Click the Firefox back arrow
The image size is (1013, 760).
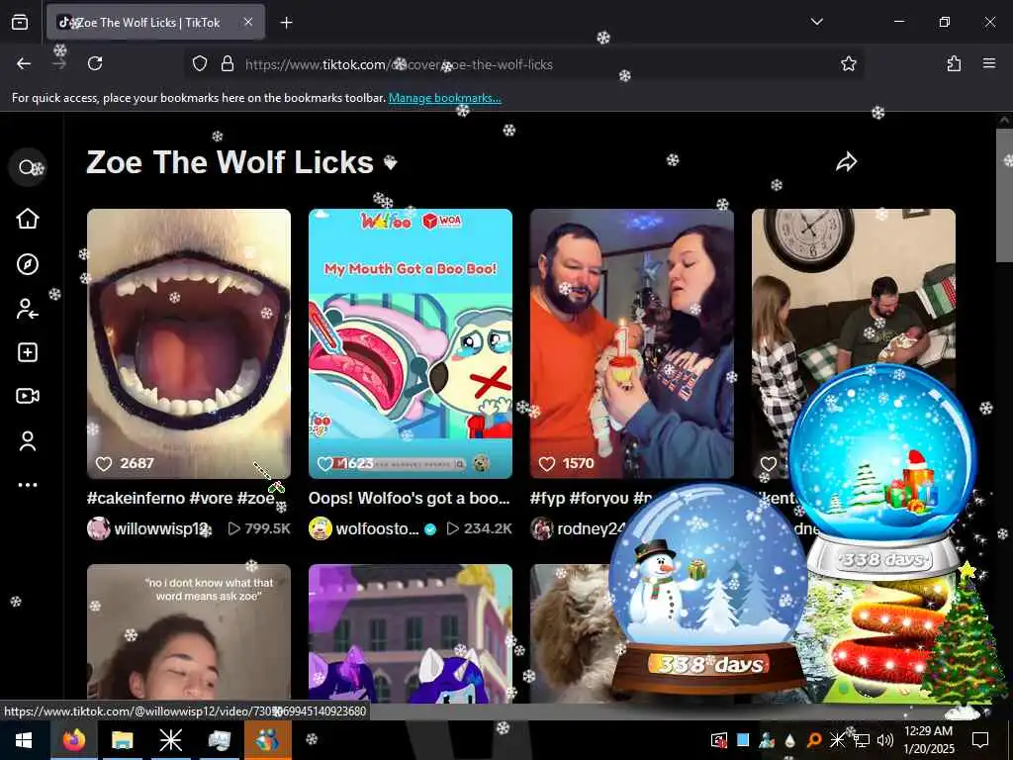[x=24, y=63]
